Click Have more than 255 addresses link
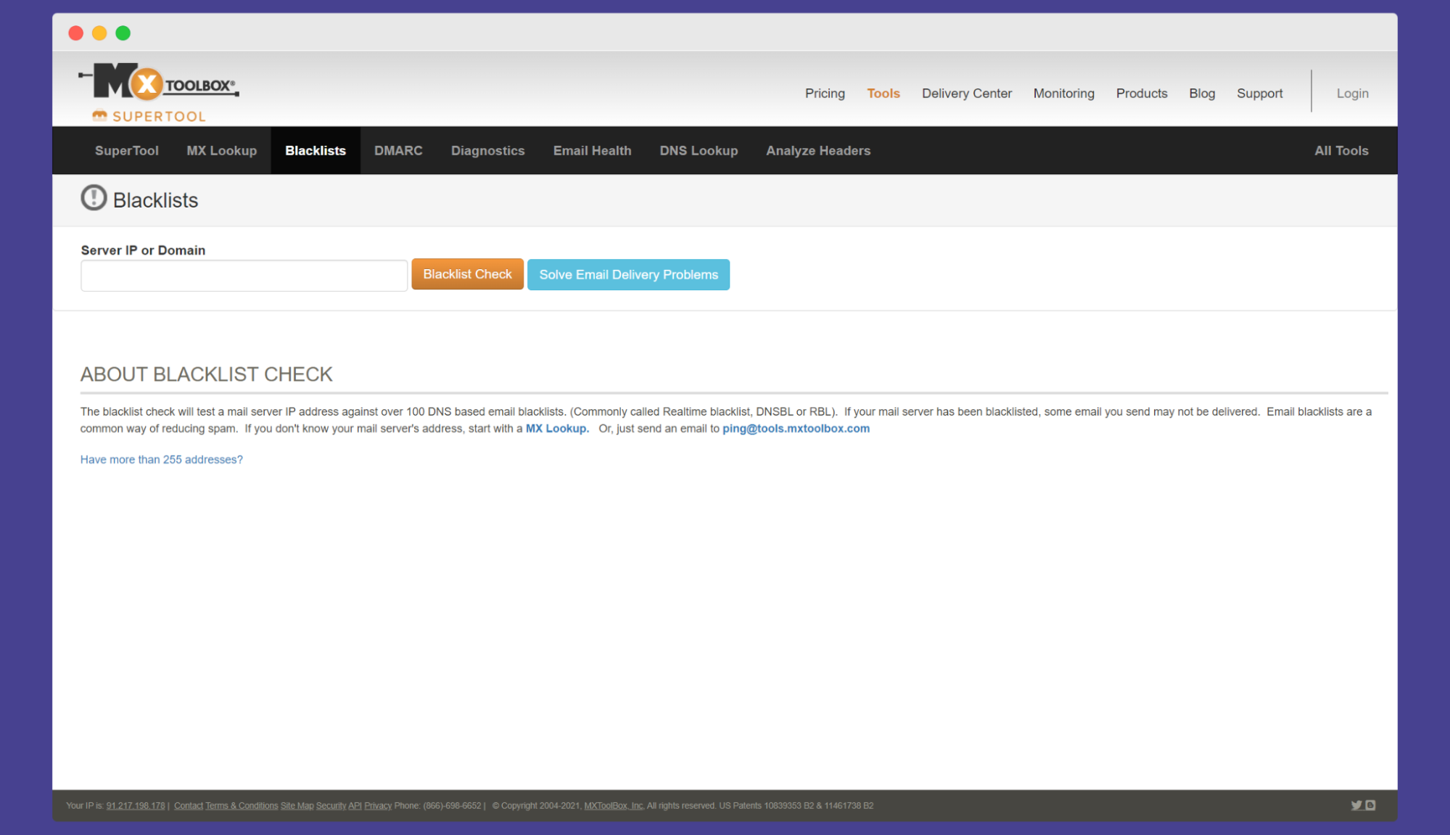Image resolution: width=1450 pixels, height=835 pixels. pos(161,459)
